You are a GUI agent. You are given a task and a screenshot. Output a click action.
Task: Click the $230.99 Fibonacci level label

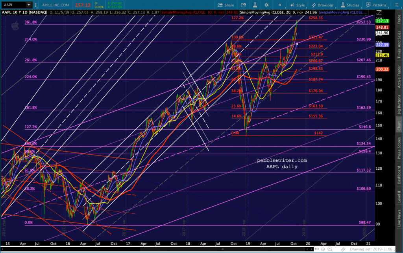click(x=364, y=39)
